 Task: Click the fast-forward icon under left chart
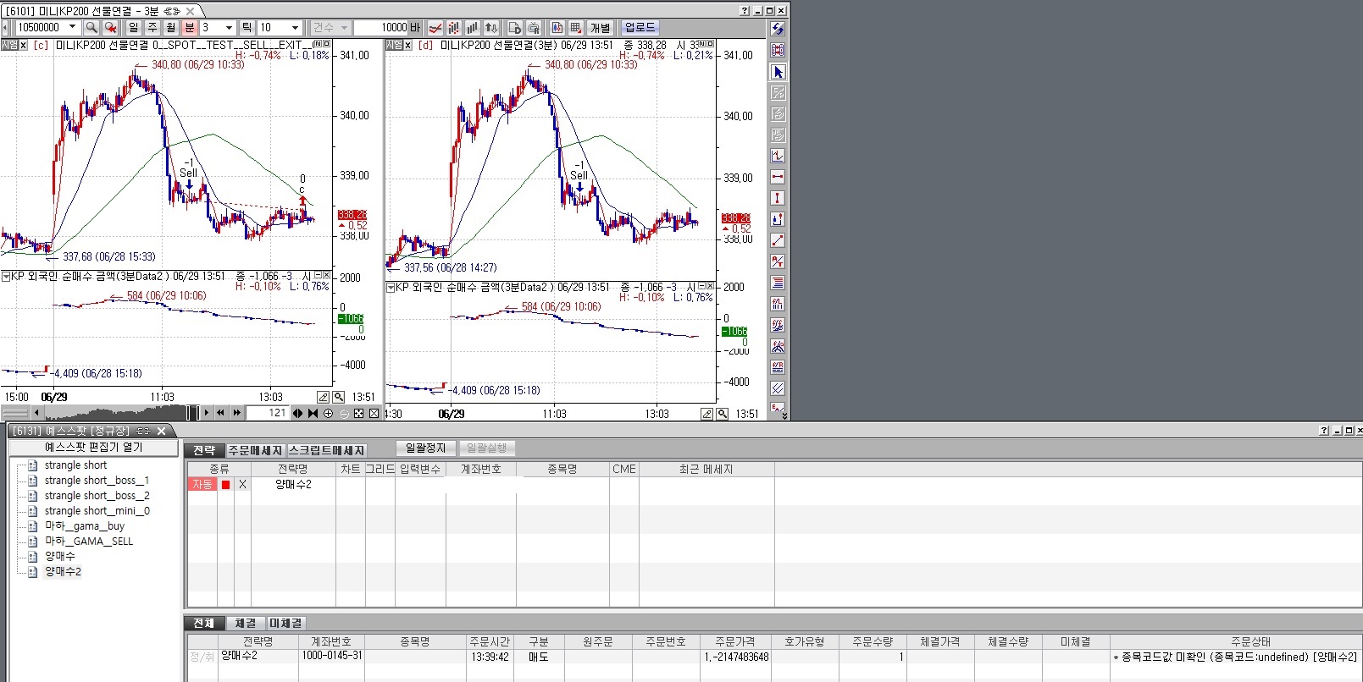click(237, 413)
